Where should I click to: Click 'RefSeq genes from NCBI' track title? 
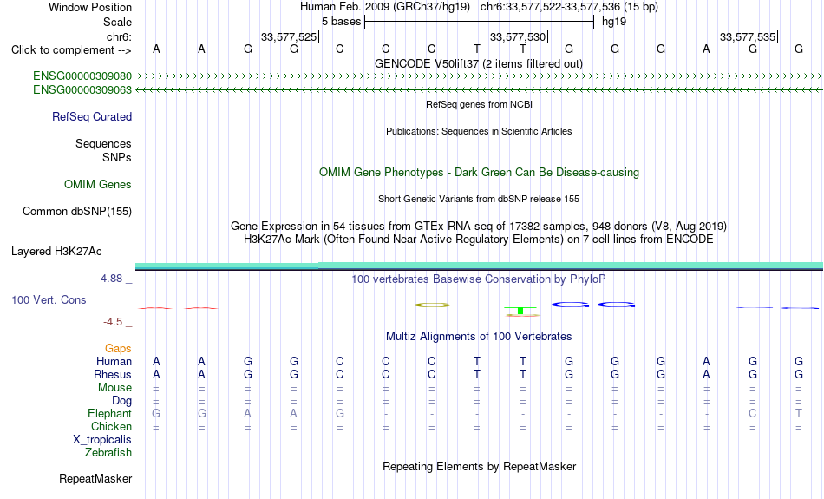point(479,104)
